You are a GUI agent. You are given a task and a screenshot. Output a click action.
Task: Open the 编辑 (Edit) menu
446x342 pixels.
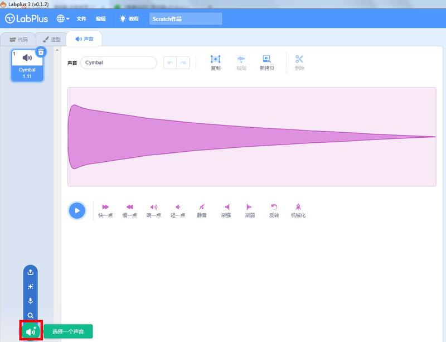[100, 18]
